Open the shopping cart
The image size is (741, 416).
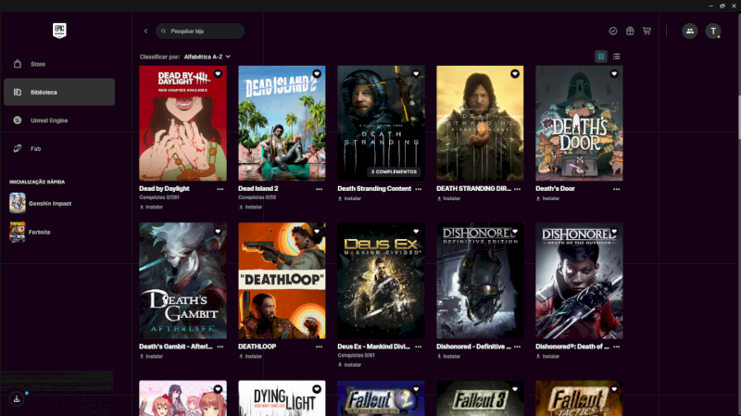coord(647,31)
